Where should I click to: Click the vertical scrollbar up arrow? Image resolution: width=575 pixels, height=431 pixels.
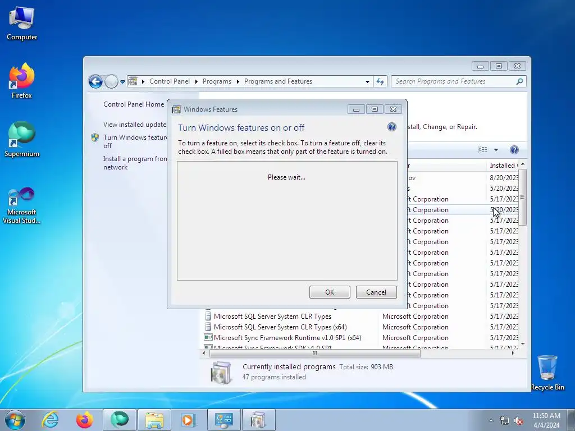[523, 164]
